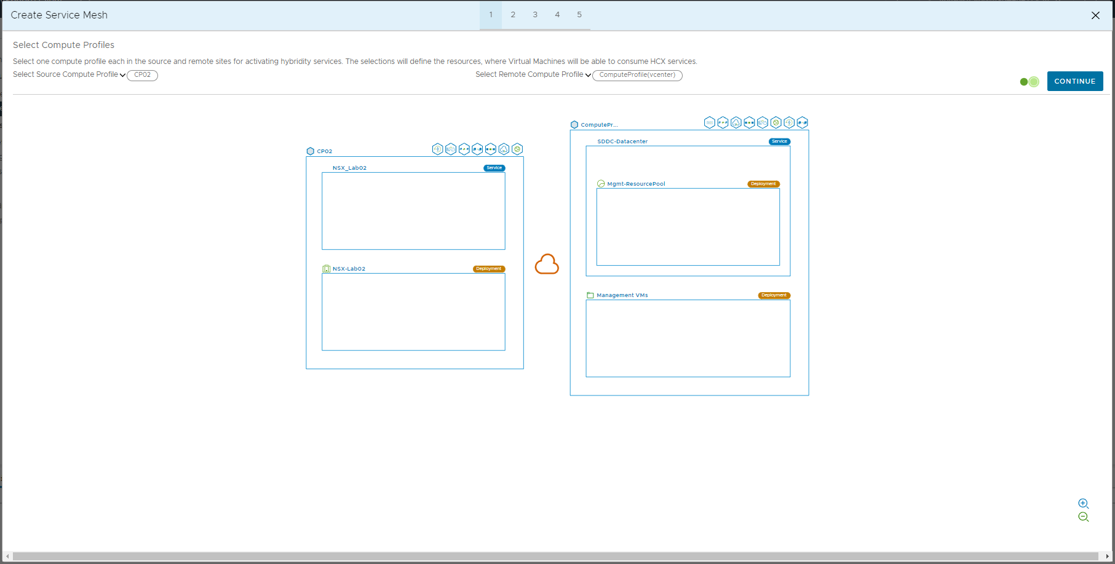This screenshot has height=564, width=1115.
Task: Click the three green squares icon on ComputePr...
Action: tap(749, 122)
